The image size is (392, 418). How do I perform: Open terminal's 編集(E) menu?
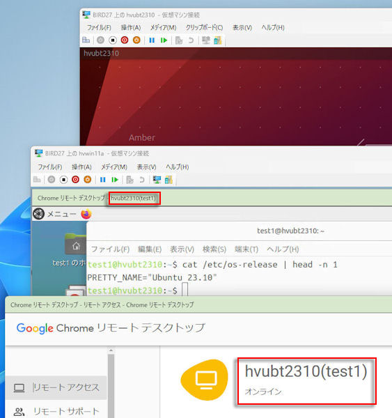(150, 249)
